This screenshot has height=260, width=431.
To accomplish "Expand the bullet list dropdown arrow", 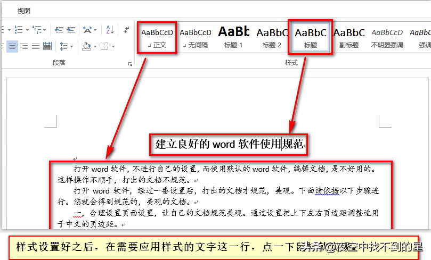I will point(9,30).
